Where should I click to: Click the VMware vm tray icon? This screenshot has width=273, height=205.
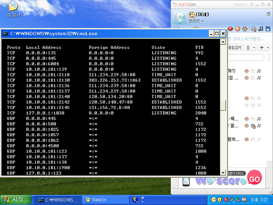pyautogui.click(x=244, y=200)
